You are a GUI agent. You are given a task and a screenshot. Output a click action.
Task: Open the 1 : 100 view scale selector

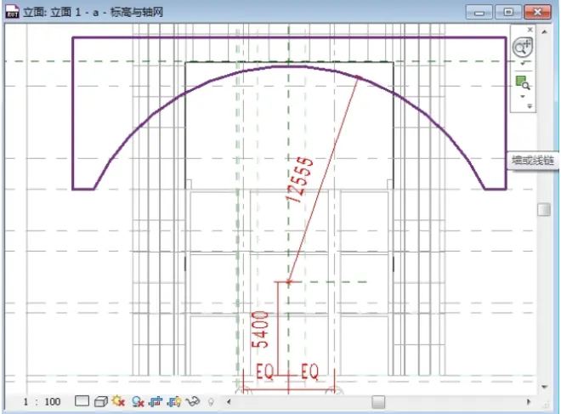click(42, 401)
